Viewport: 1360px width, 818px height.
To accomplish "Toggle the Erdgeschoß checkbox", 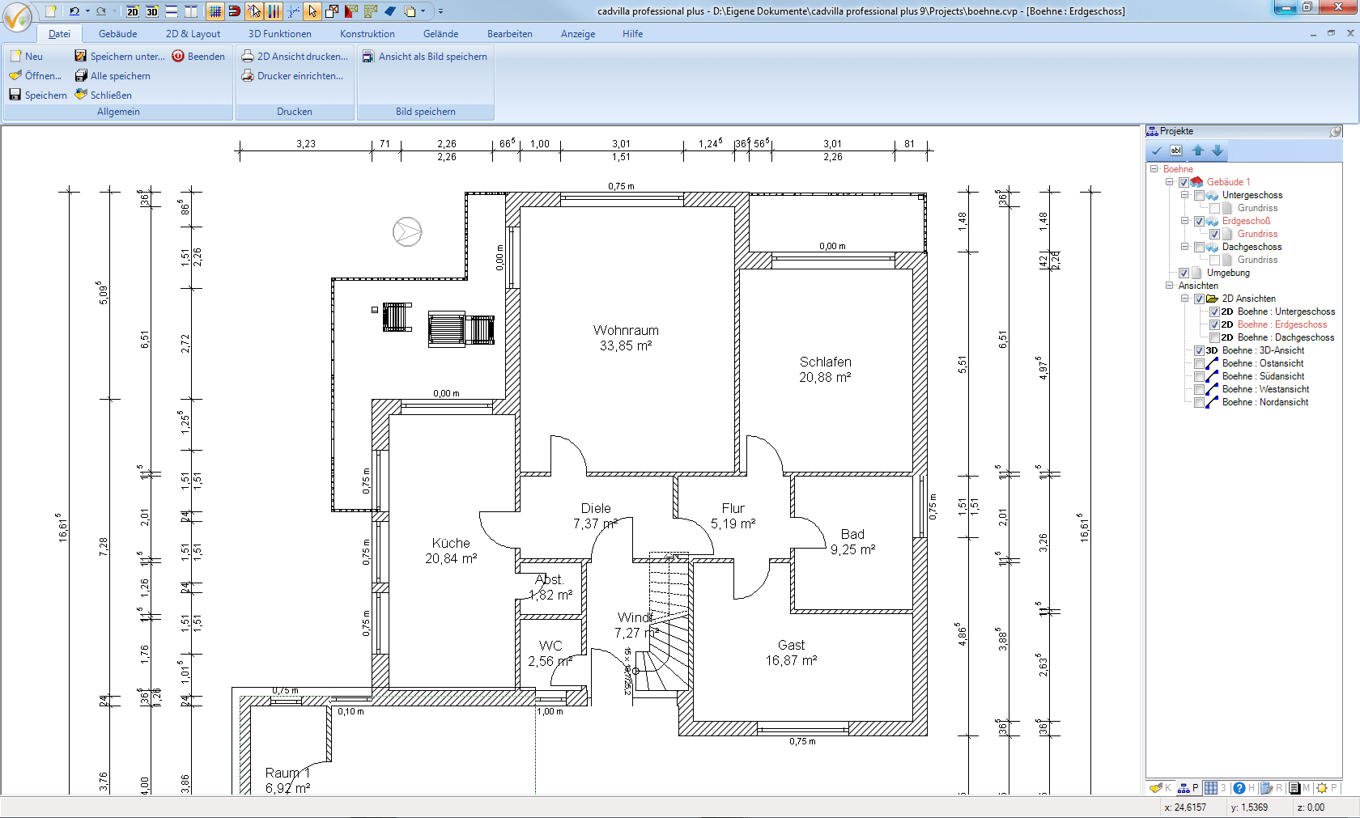I will tap(1199, 221).
